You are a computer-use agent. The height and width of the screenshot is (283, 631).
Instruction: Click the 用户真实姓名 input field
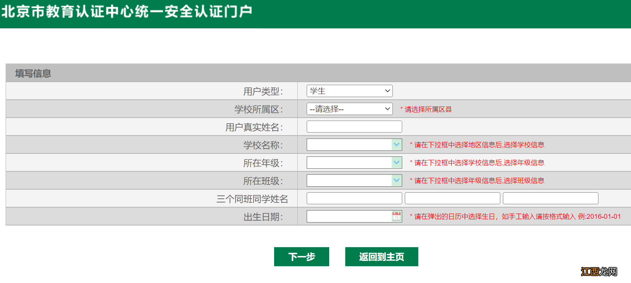pos(354,127)
